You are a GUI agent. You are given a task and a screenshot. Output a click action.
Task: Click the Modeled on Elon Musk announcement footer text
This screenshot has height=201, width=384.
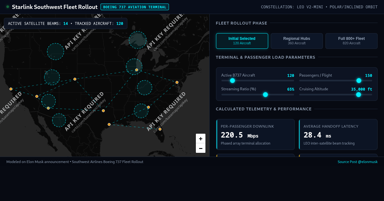[75, 162]
